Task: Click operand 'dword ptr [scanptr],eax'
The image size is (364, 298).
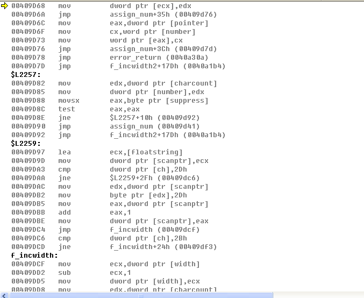Action: pos(159,221)
